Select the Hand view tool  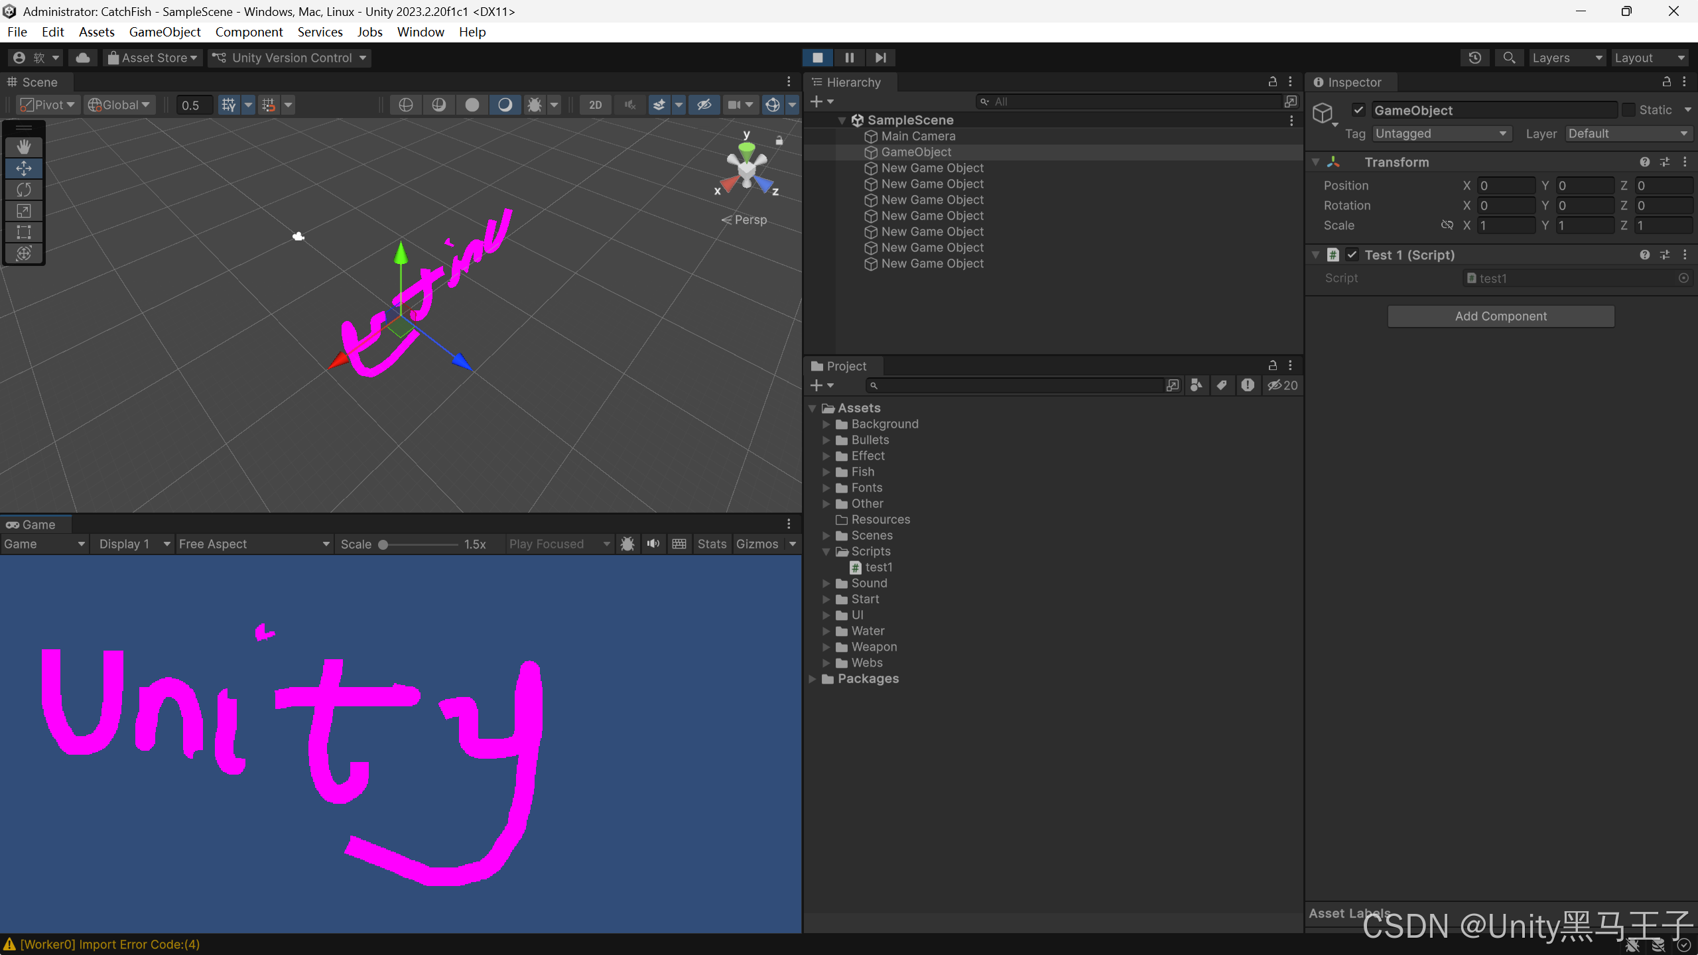pyautogui.click(x=24, y=147)
